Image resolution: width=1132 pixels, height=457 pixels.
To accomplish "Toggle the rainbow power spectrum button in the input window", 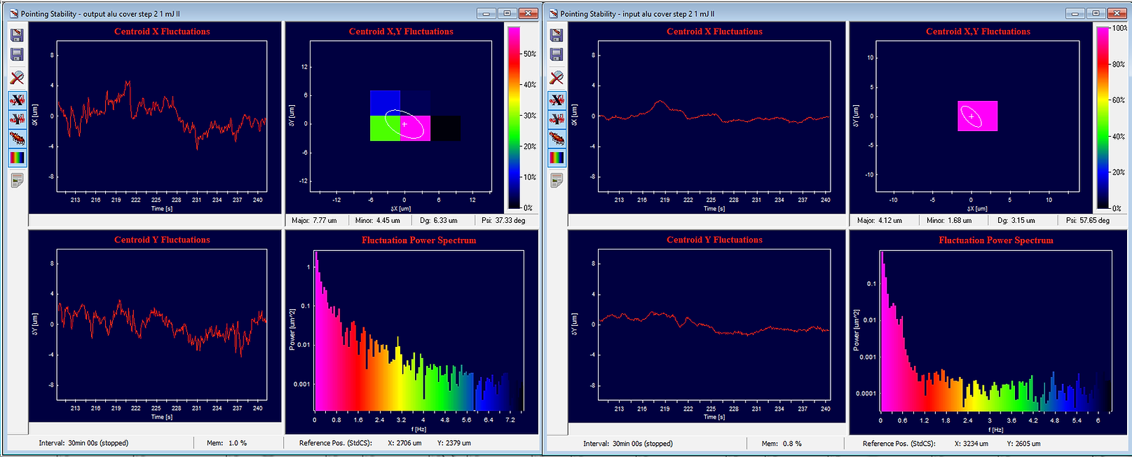I will pyautogui.click(x=557, y=158).
